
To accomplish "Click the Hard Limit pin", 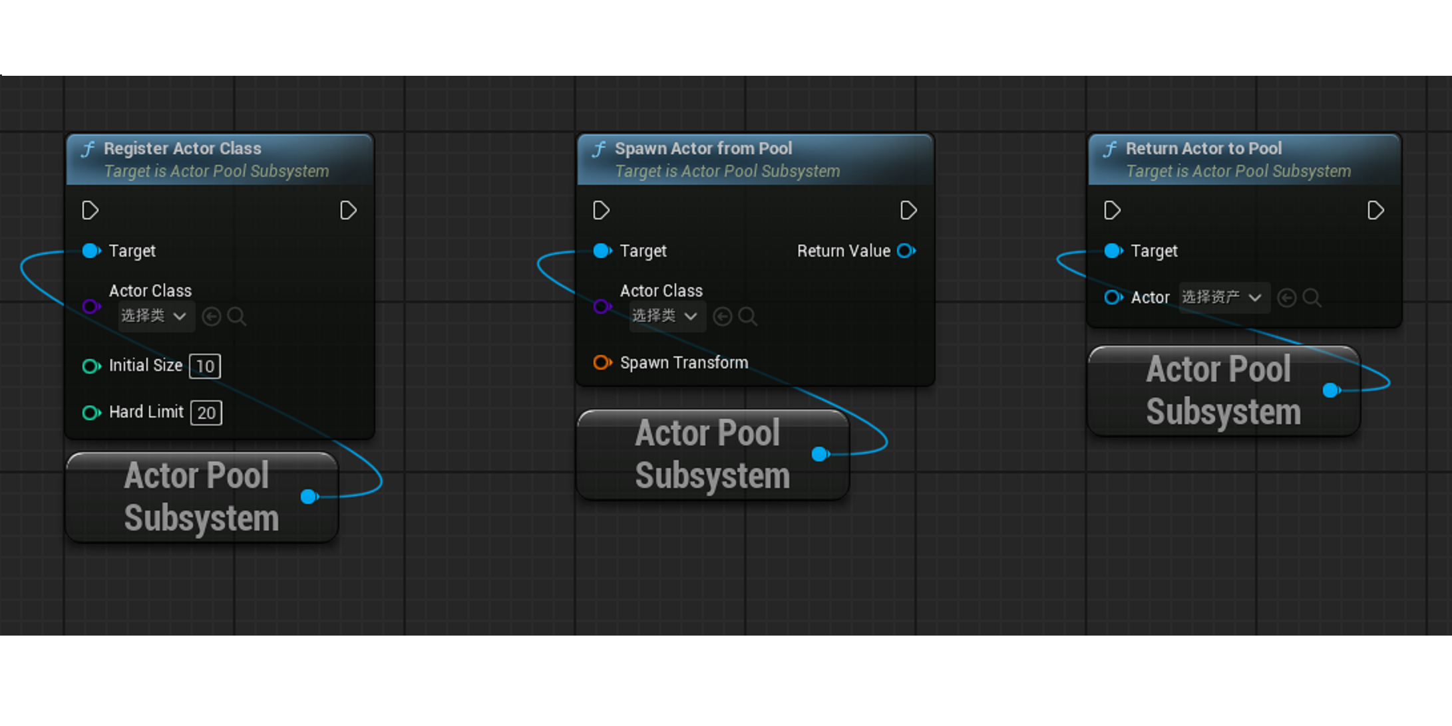I will point(91,413).
